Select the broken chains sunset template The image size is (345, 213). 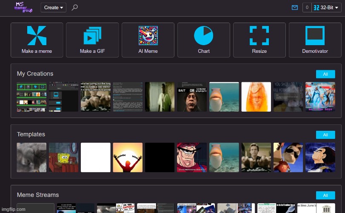(128, 158)
